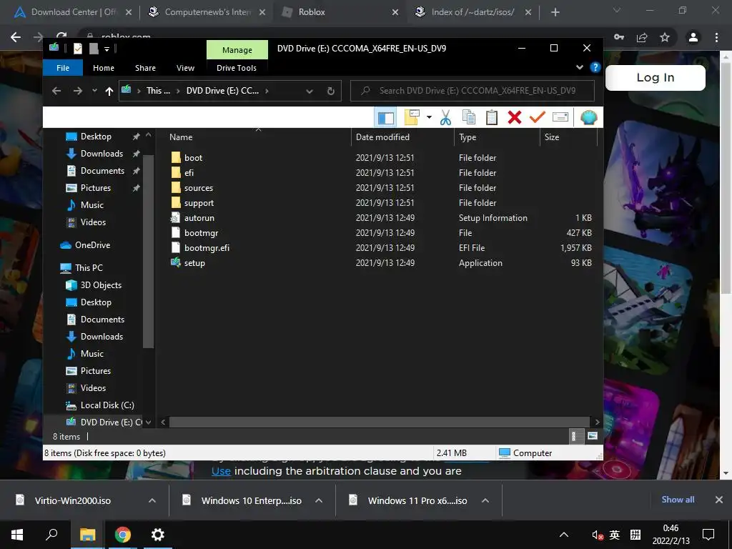Click the Cut scissors icon
This screenshot has width=732, height=549.
(x=445, y=118)
